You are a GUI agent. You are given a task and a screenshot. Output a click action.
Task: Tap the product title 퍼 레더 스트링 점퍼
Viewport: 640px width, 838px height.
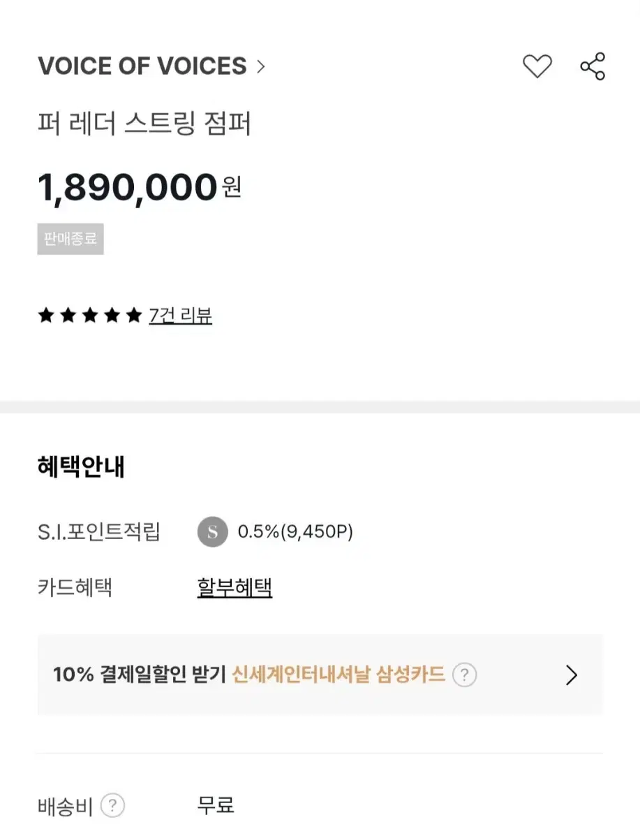pyautogui.click(x=144, y=124)
